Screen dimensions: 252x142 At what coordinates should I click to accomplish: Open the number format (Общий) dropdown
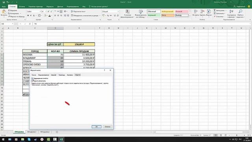(x=118, y=11)
